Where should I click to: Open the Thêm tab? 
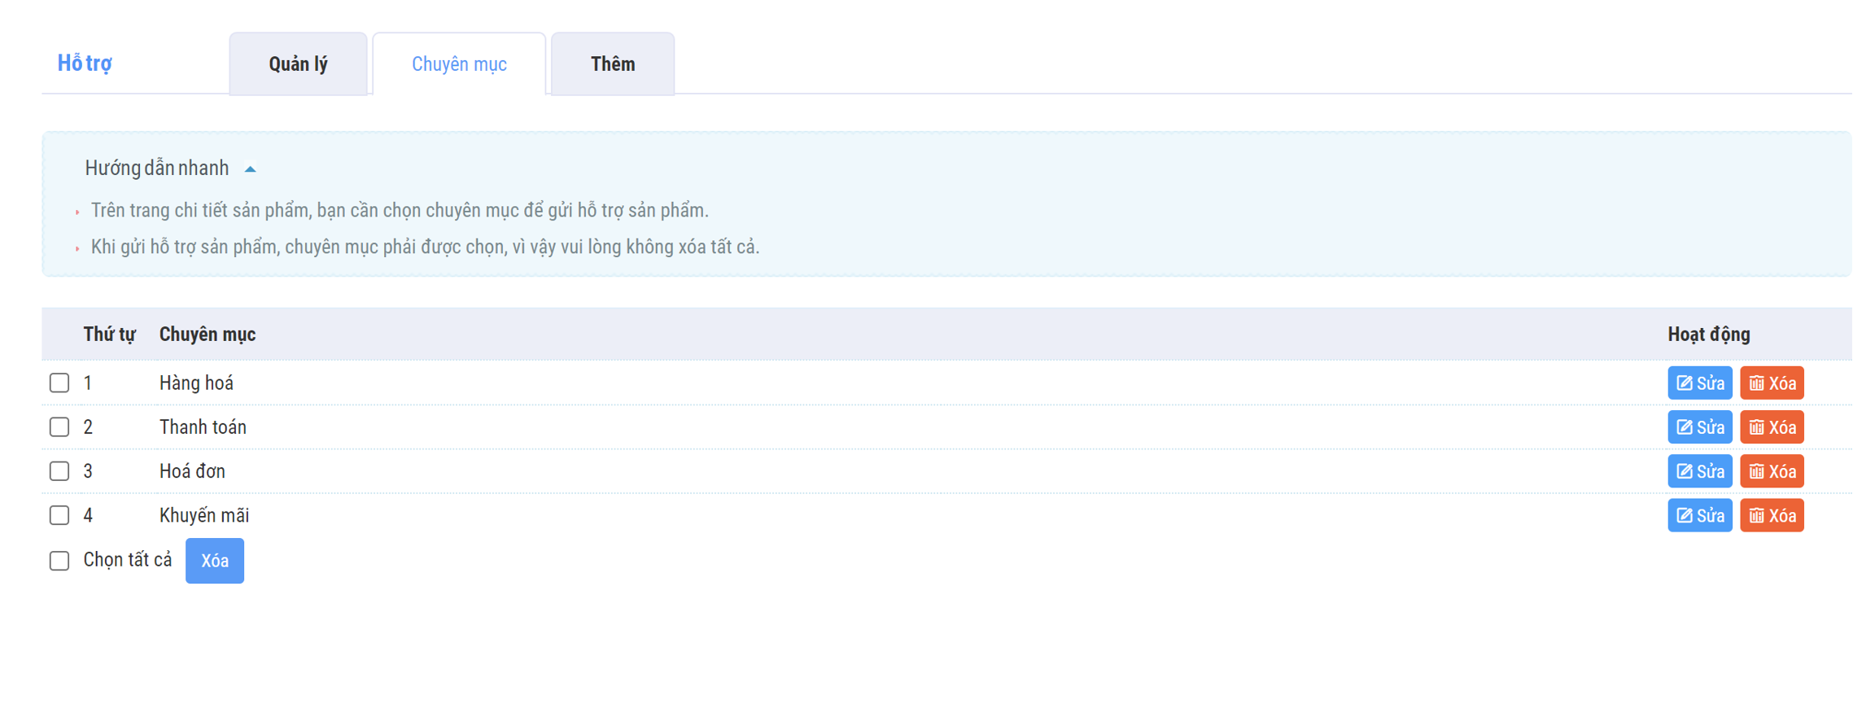click(612, 64)
